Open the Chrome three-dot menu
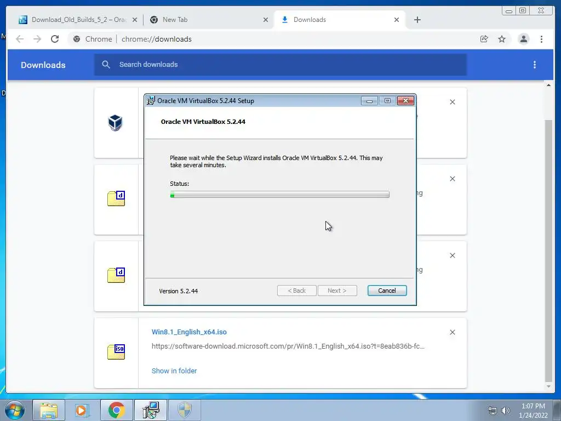Viewport: 561px width, 421px height. 541,39
